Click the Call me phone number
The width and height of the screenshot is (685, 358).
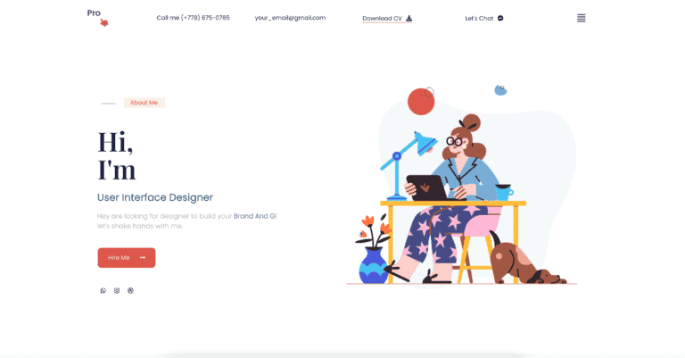(x=193, y=18)
